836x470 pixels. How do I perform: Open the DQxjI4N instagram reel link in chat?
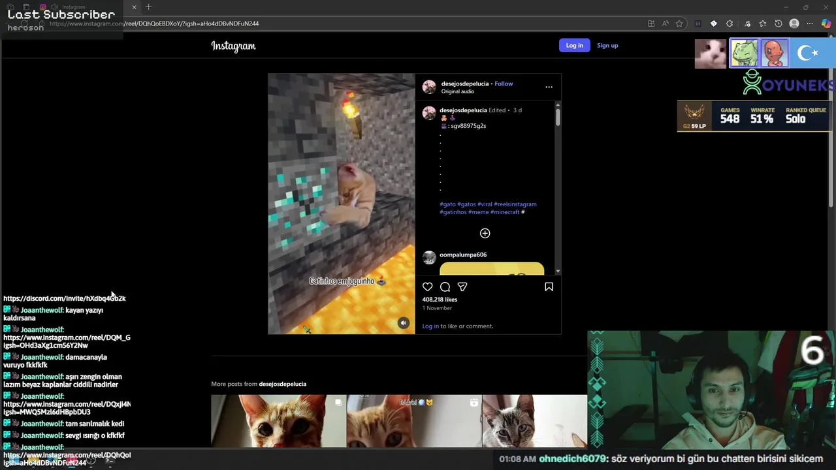(x=67, y=408)
